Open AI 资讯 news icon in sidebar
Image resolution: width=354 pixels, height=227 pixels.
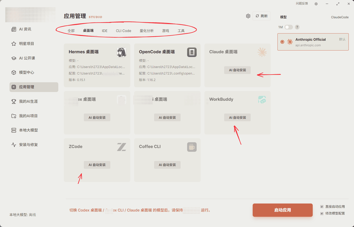tap(14, 29)
